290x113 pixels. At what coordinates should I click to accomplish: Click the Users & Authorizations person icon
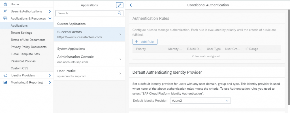pyautogui.click(x=5, y=11)
